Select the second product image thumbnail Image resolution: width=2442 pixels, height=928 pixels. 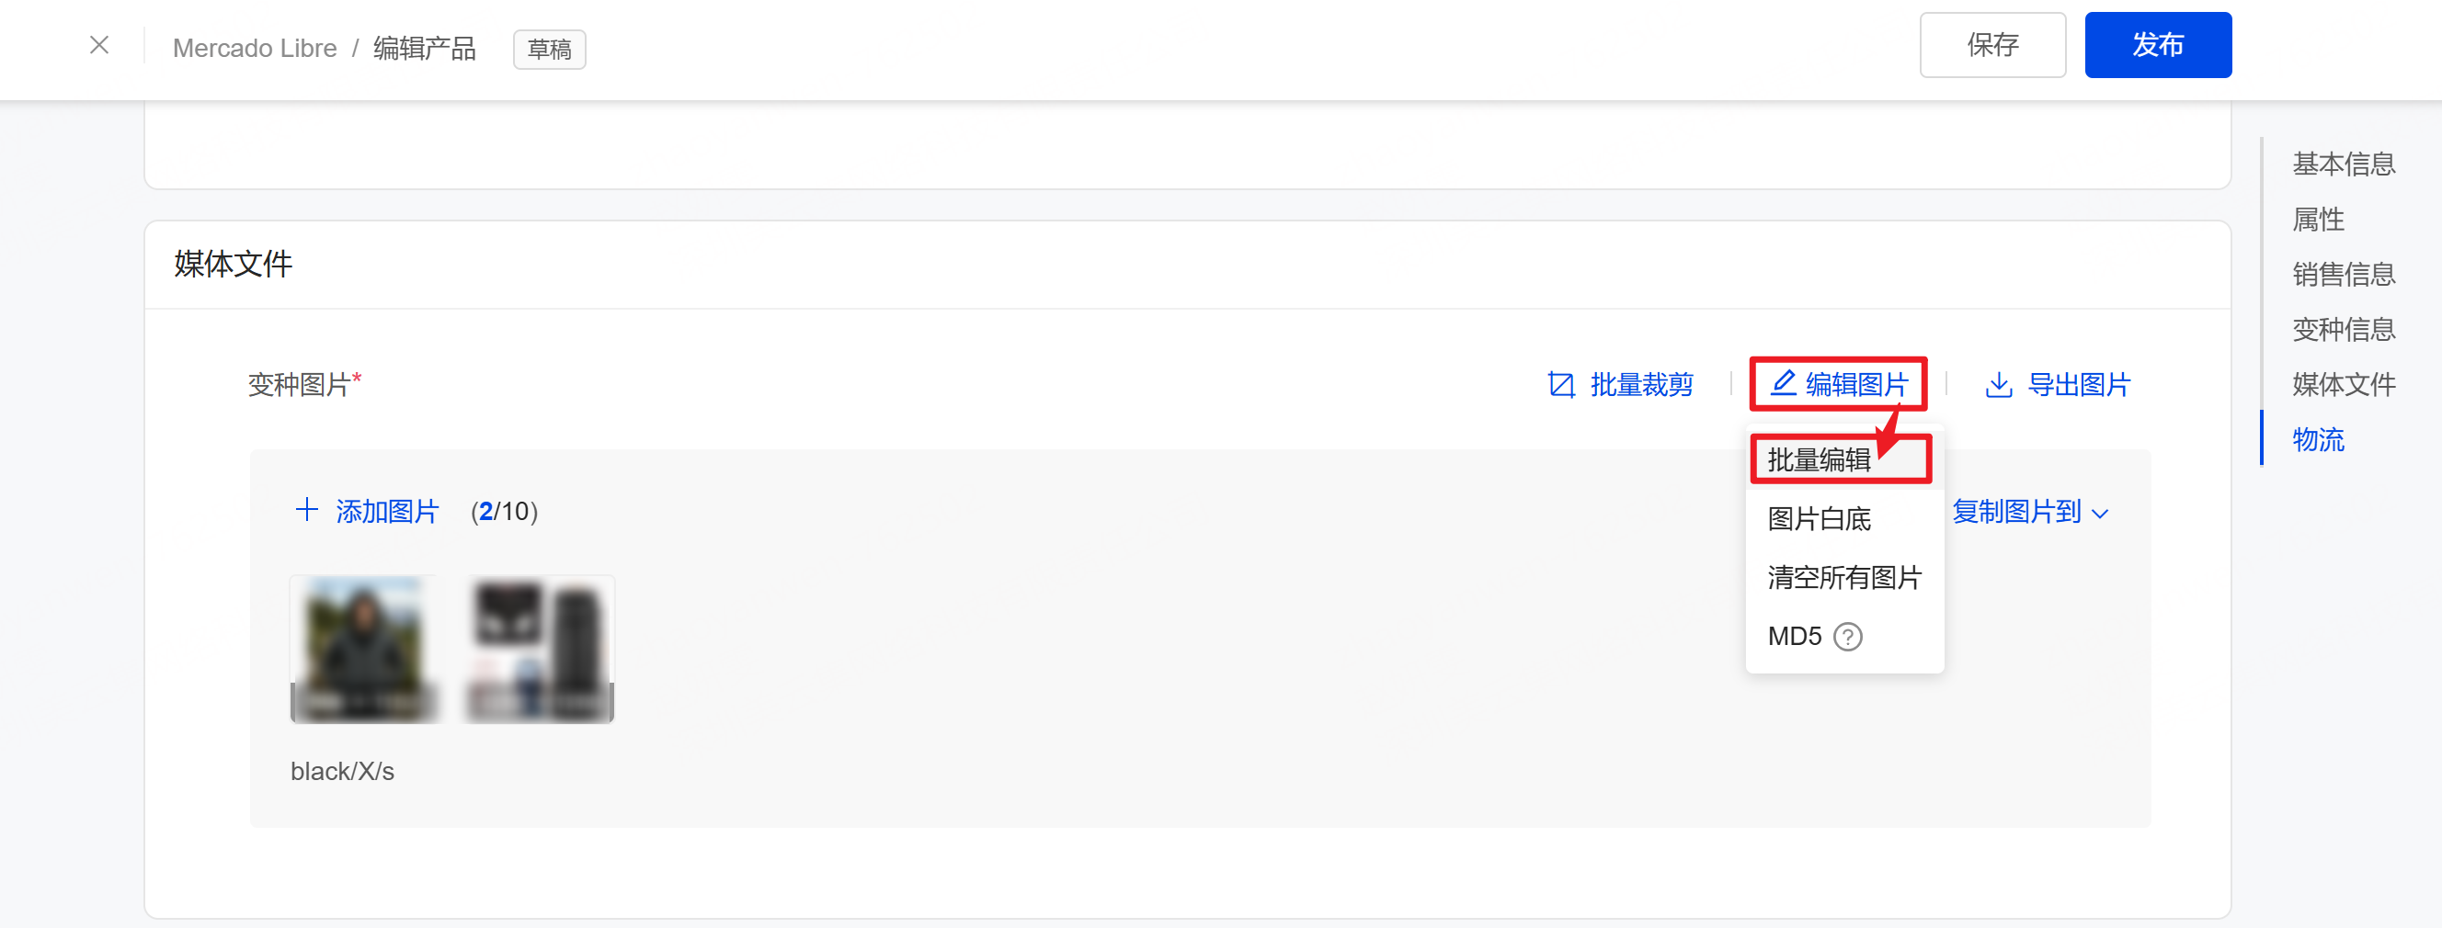click(540, 649)
